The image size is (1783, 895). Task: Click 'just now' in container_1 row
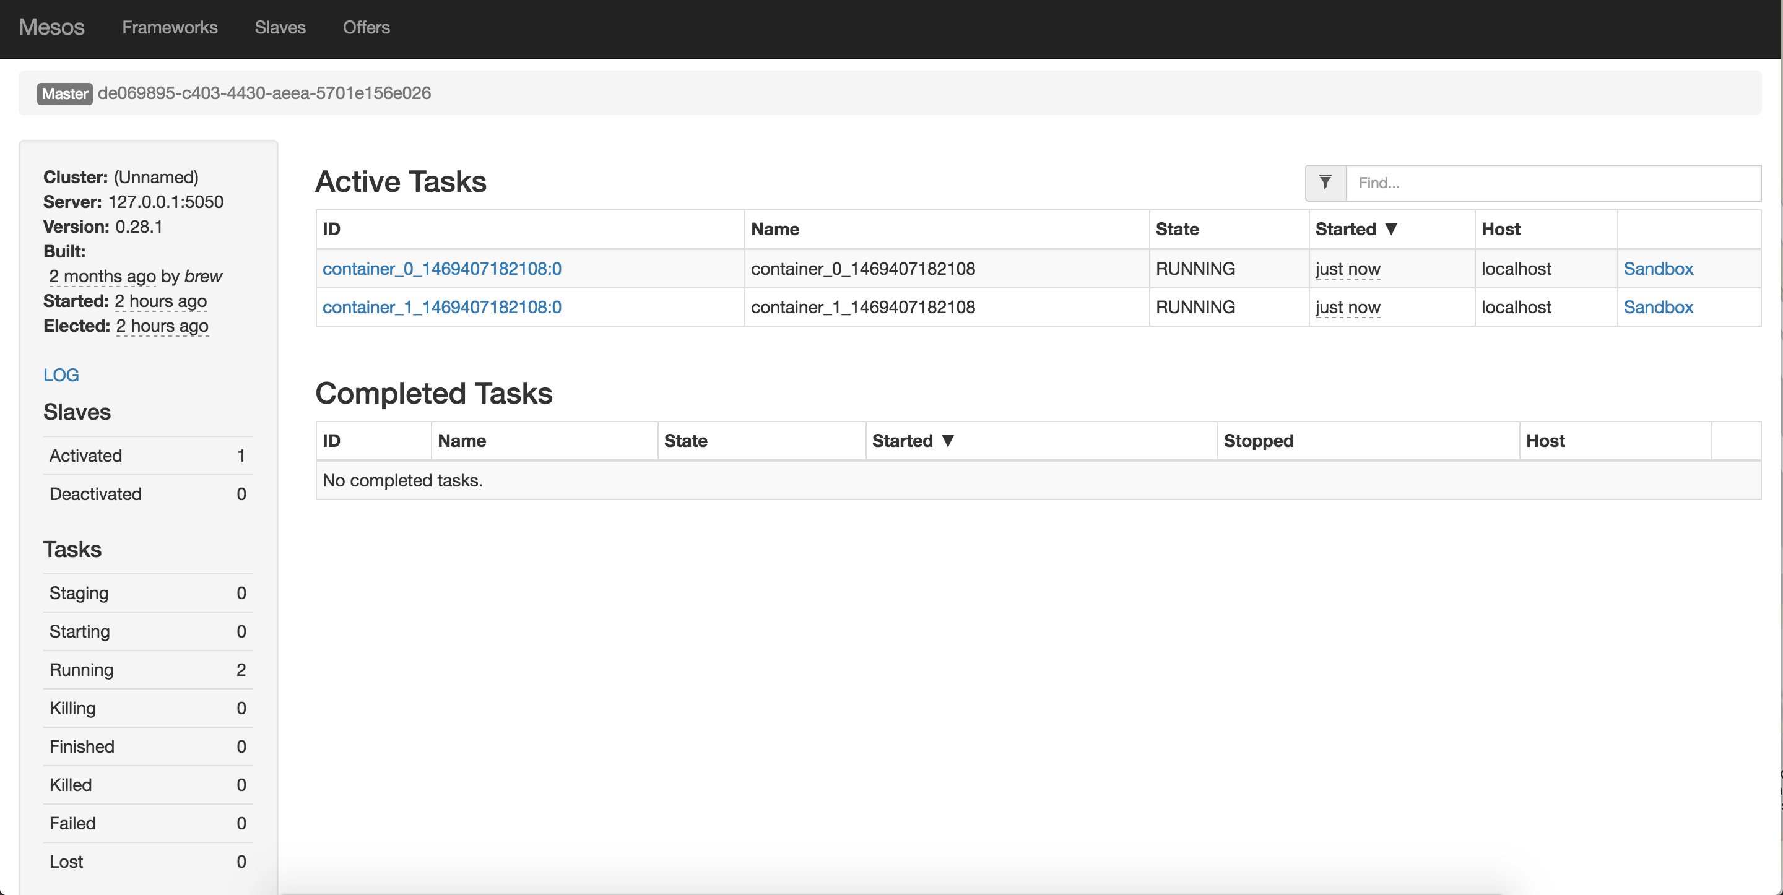point(1348,306)
